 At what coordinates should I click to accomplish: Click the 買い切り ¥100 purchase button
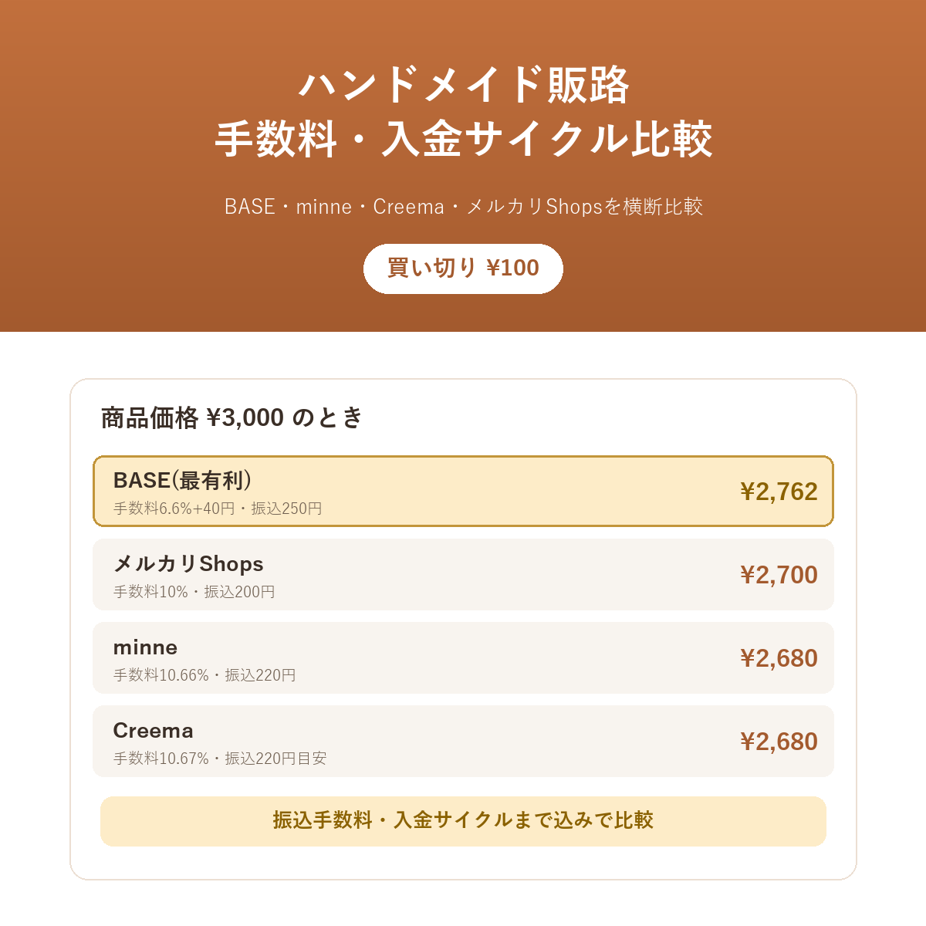coord(463,269)
